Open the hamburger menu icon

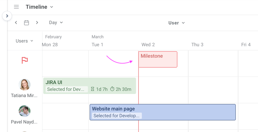click(16, 7)
